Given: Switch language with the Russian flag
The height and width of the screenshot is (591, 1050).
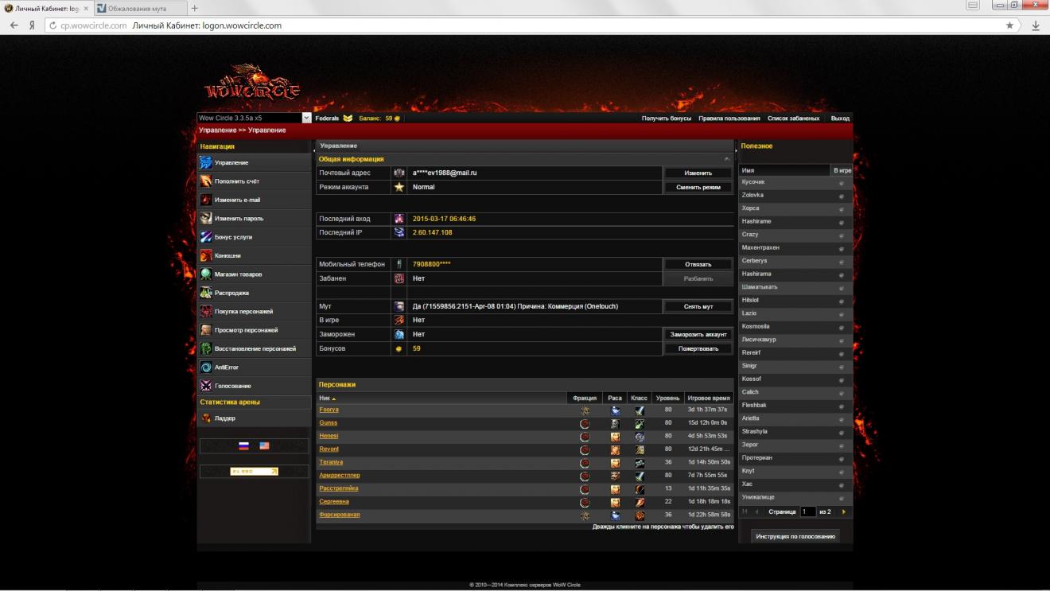Looking at the screenshot, I should pyautogui.click(x=243, y=446).
